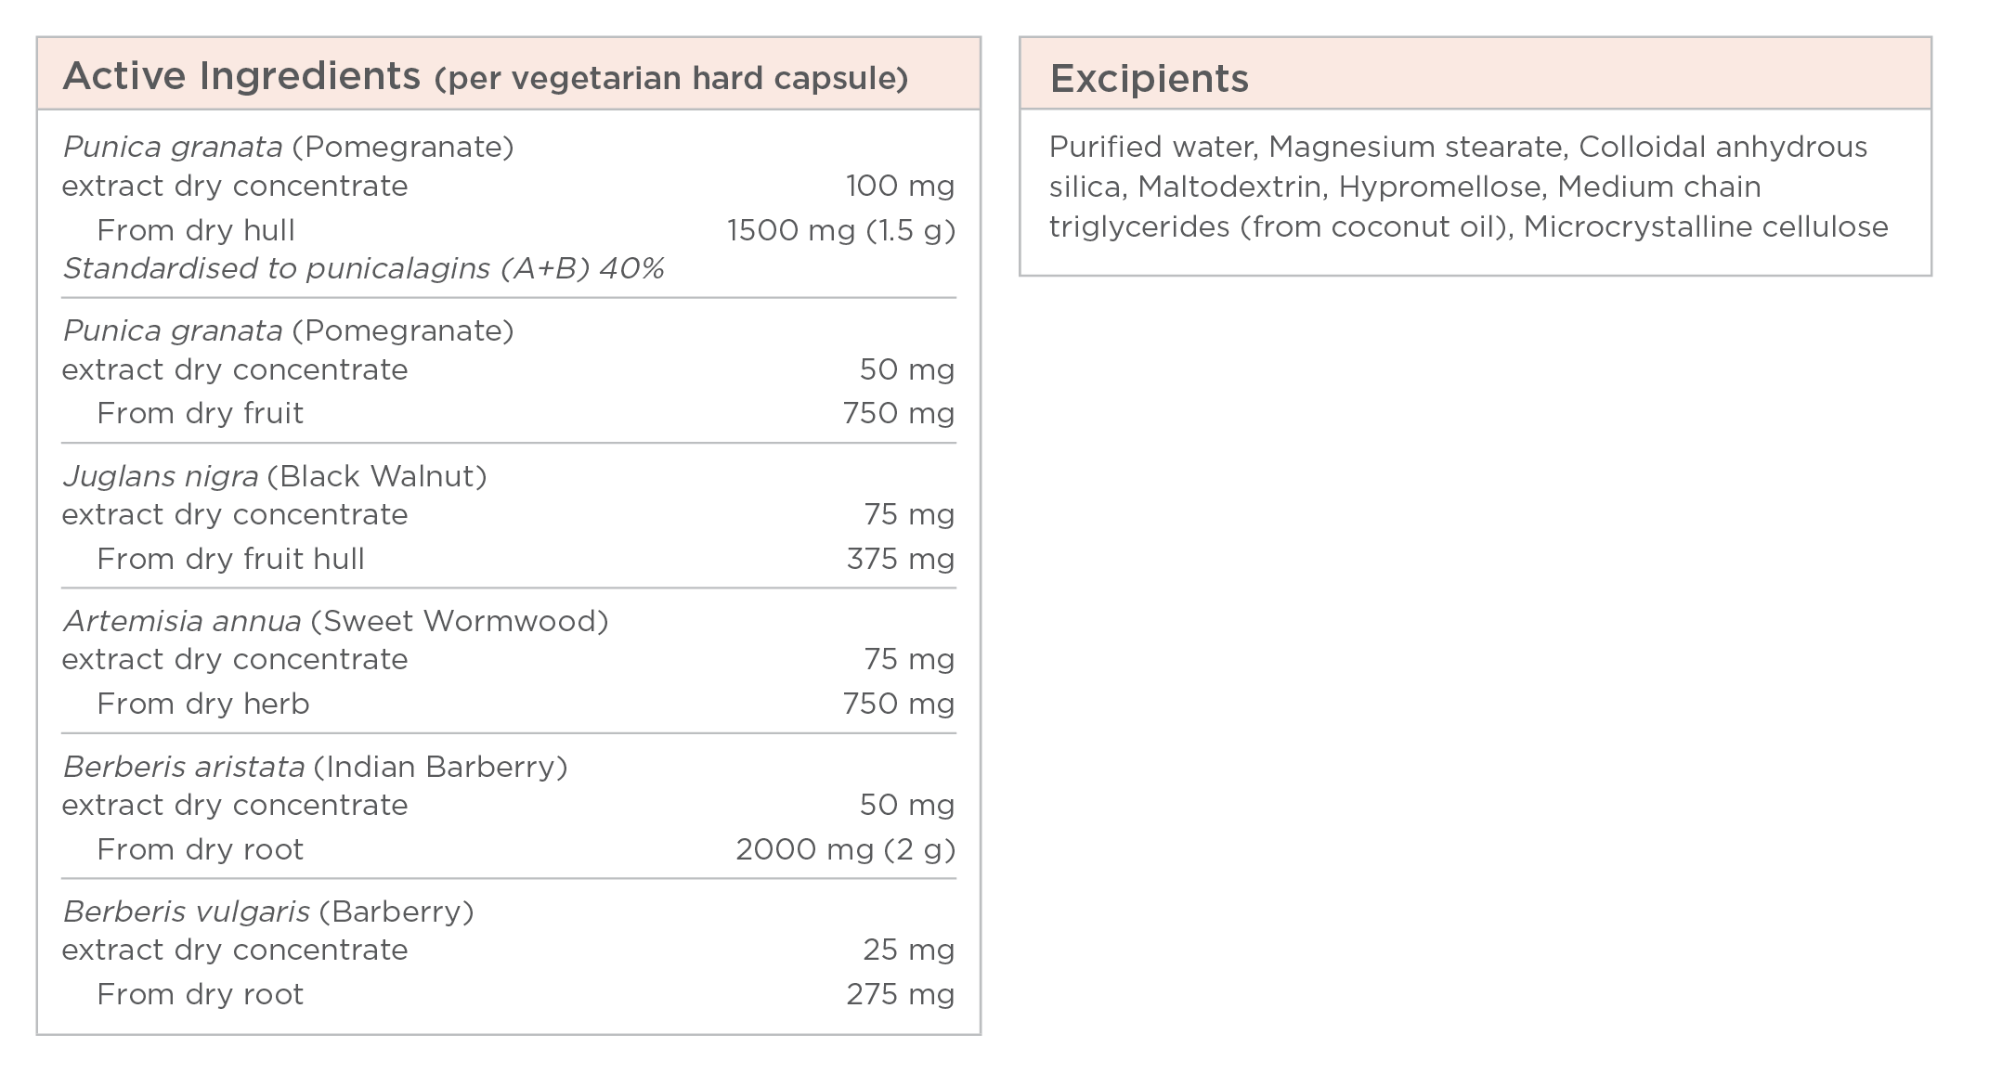This screenshot has height=1086, width=2002.
Task: Click the 275 mg value
Action: pos(900,994)
